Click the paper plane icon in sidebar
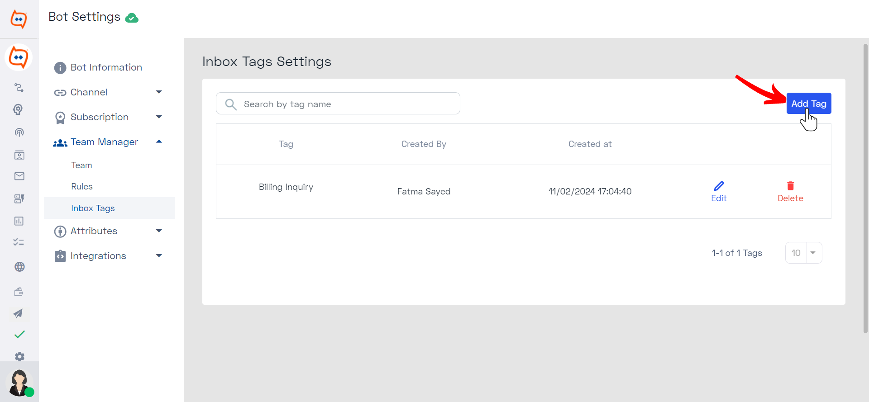The height and width of the screenshot is (402, 869). [x=18, y=313]
